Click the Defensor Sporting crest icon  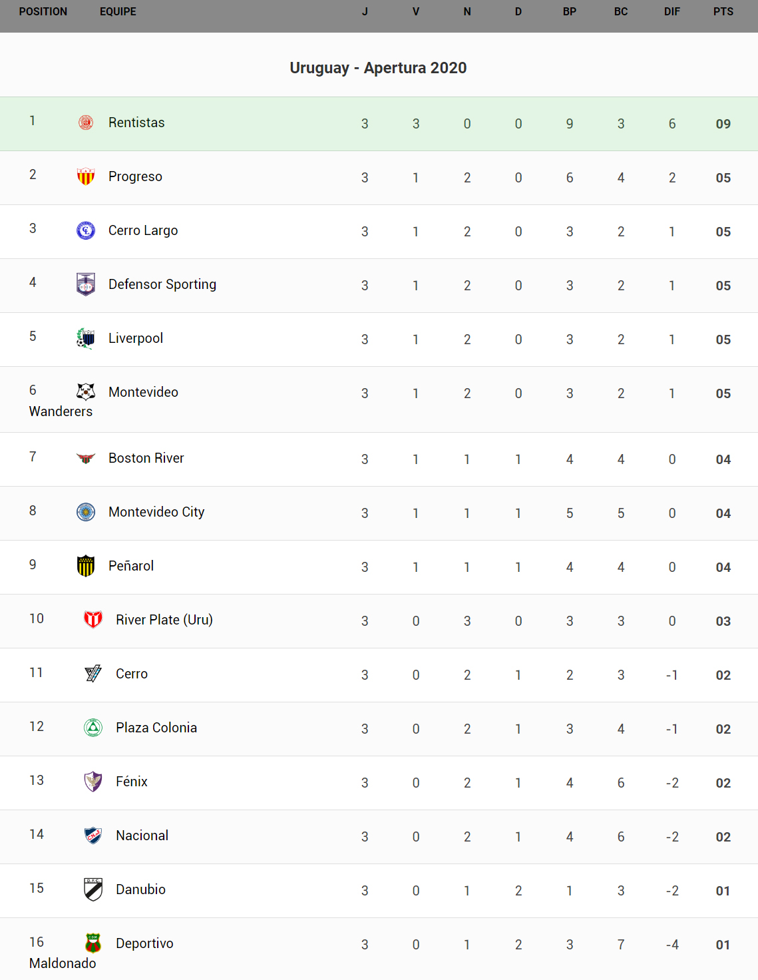coord(86,284)
